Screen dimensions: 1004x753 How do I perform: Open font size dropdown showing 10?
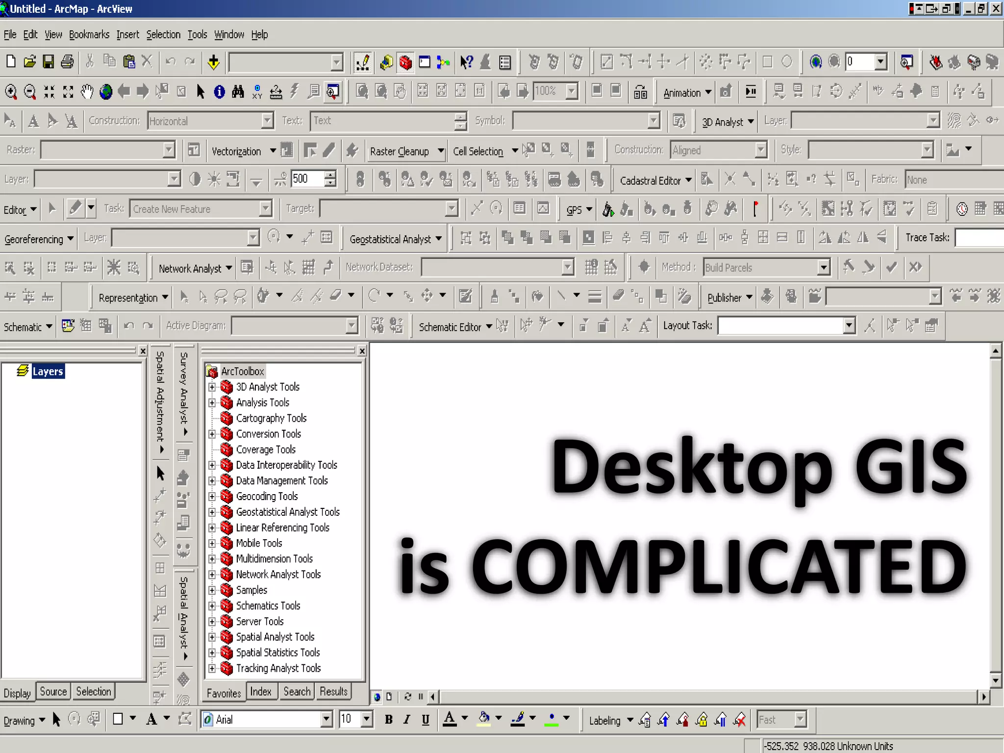click(x=366, y=720)
